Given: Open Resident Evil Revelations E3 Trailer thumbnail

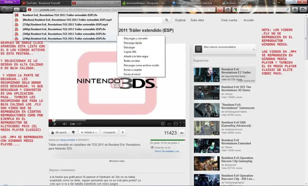Looking at the screenshot, I should coord(207,75).
